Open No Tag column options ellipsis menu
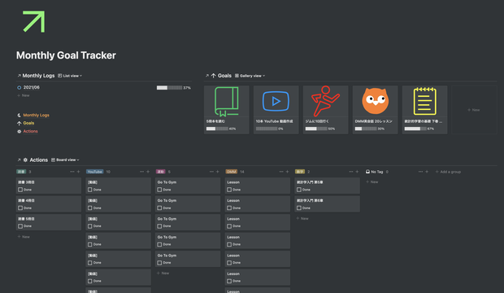The width and height of the screenshot is (504, 293). point(420,172)
